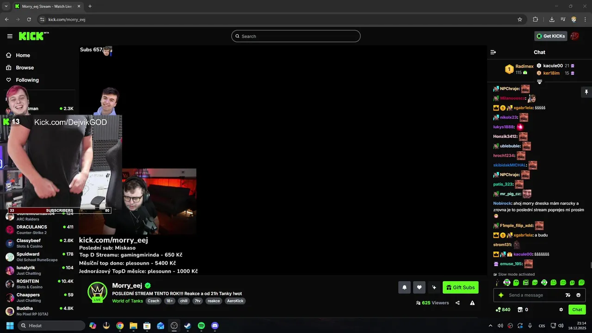The image size is (592, 333).
Task: Insert the first quick emote above message box
Action: pyautogui.click(x=498, y=283)
